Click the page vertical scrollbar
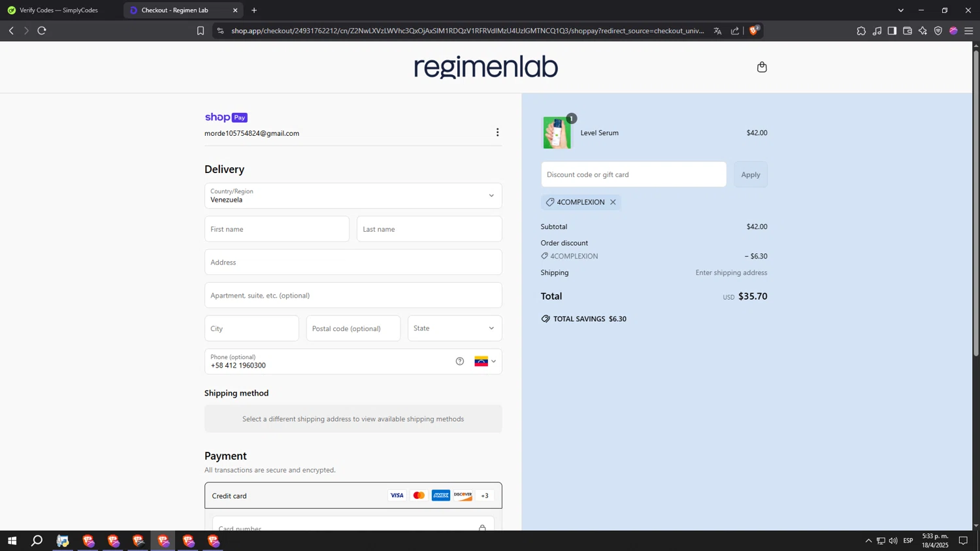980x551 pixels. click(976, 202)
